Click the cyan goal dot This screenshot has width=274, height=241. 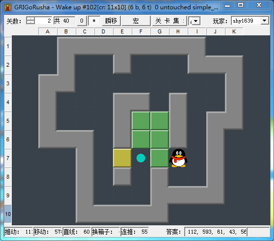pos(141,158)
